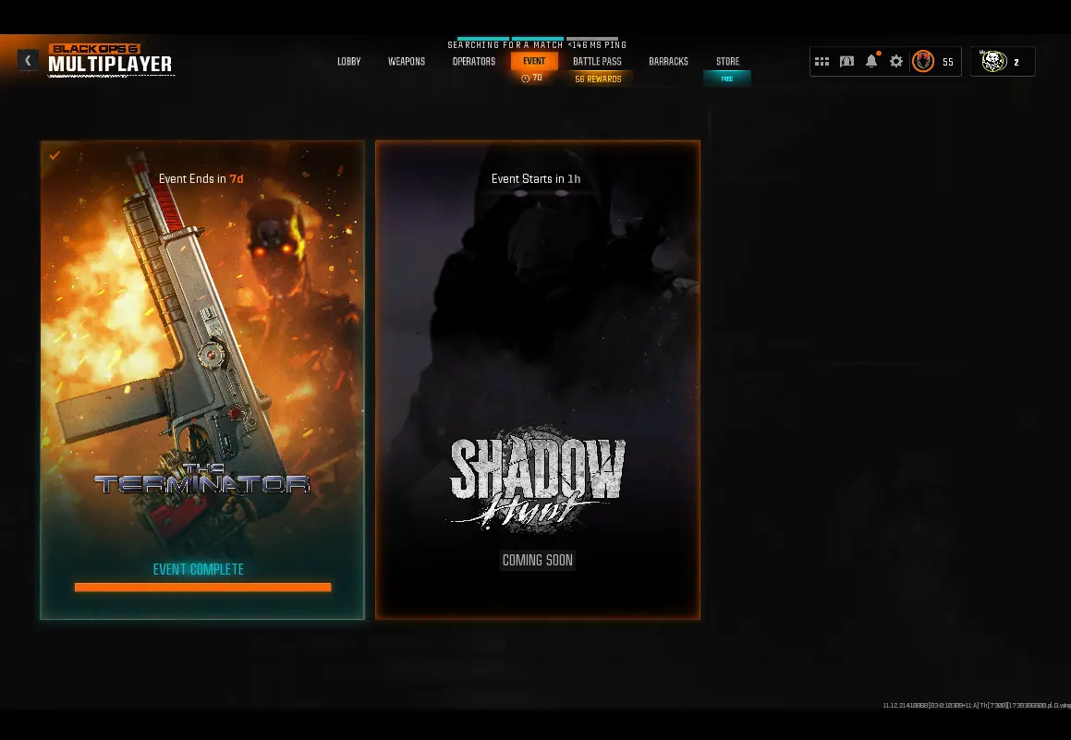The width and height of the screenshot is (1071, 740).
Task: Open the map/news icon in top bar
Action: click(847, 62)
